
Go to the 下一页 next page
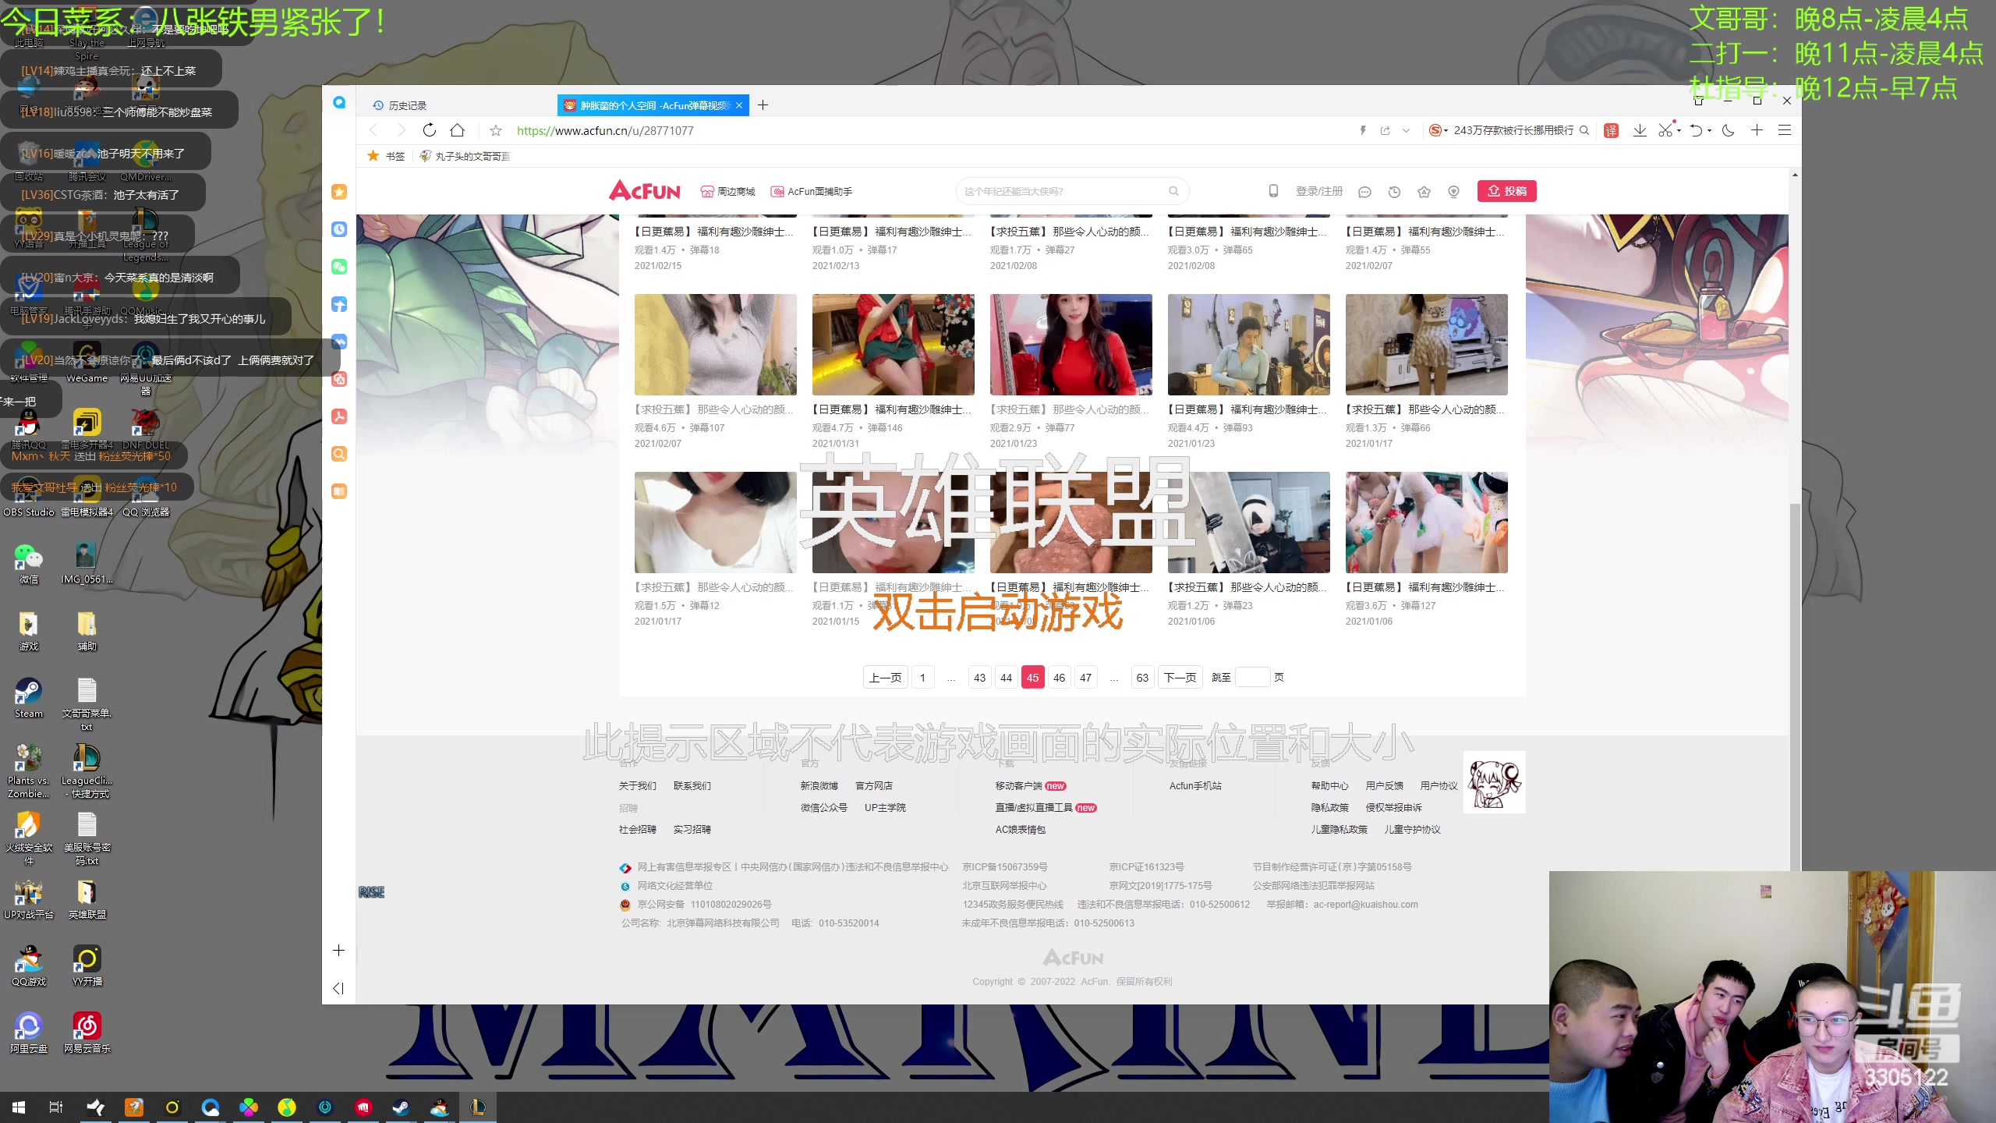1180,678
